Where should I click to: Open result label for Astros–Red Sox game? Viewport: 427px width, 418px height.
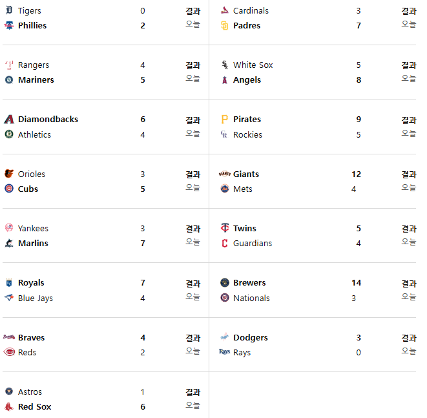193,392
